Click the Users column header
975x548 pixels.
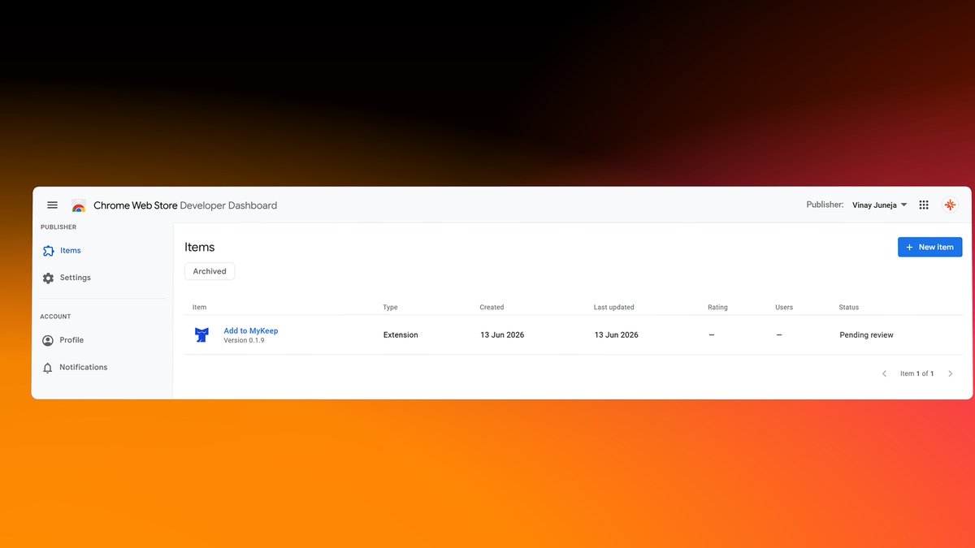click(784, 308)
